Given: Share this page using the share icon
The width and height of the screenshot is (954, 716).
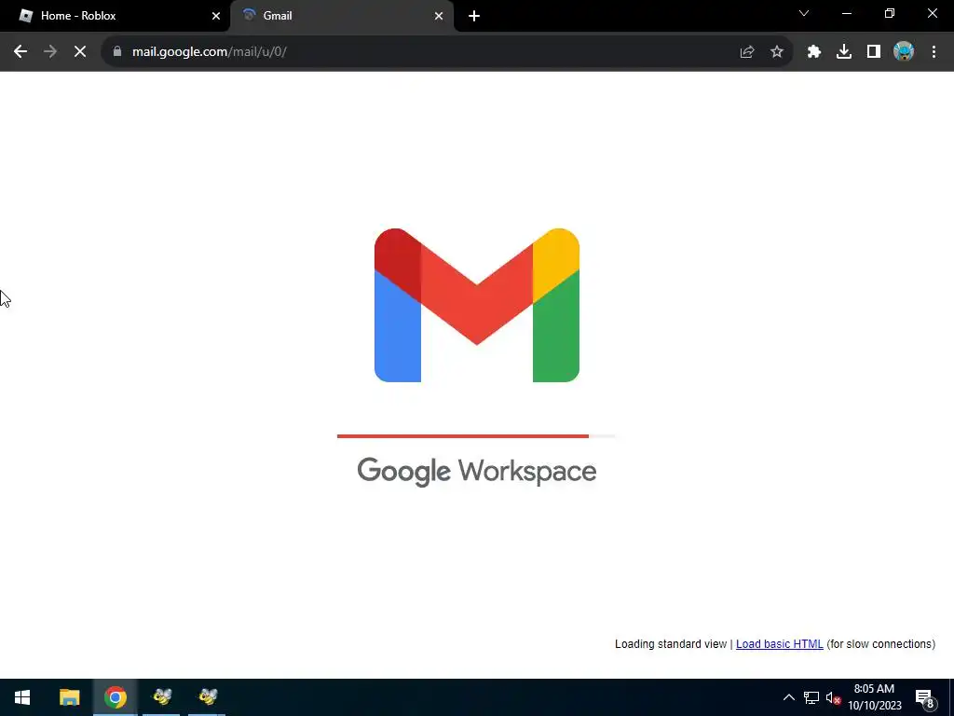Looking at the screenshot, I should [747, 52].
